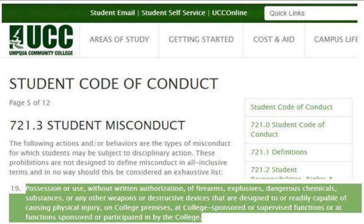Open the 721.2 Student Responsibilities link
This screenshot has width=364, height=224.
(274, 170)
